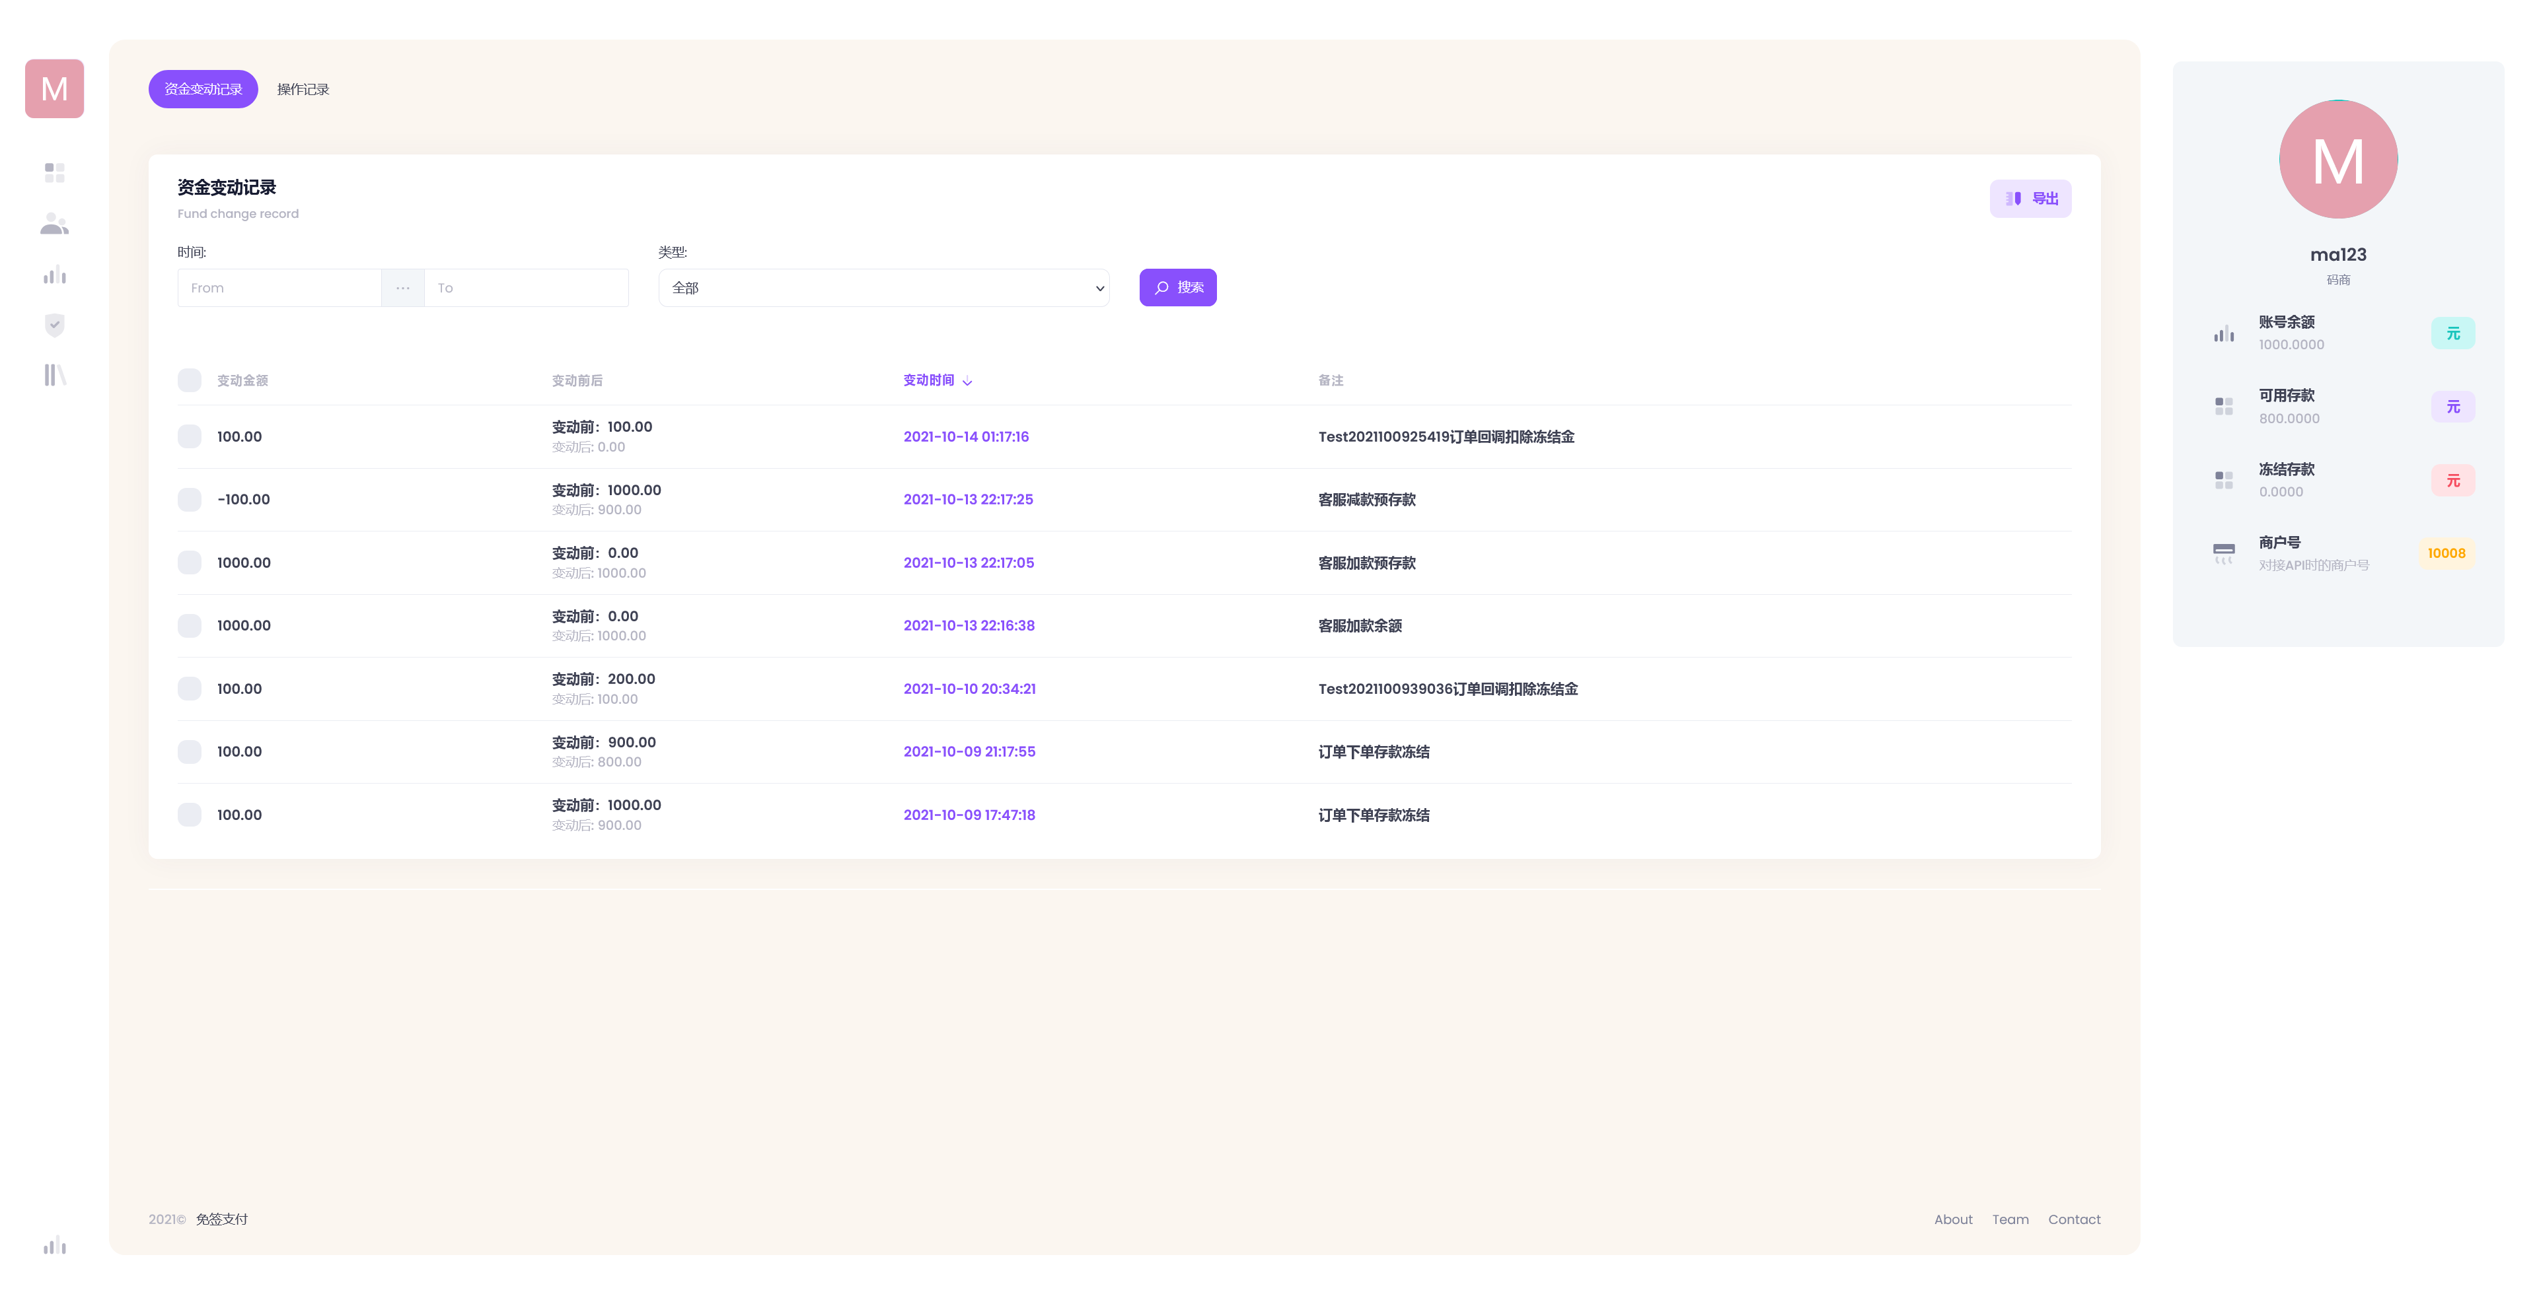Click the 10008 merchant number badge
The height and width of the screenshot is (1294, 2537).
(2446, 553)
